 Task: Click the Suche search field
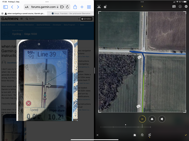coord(32,19)
